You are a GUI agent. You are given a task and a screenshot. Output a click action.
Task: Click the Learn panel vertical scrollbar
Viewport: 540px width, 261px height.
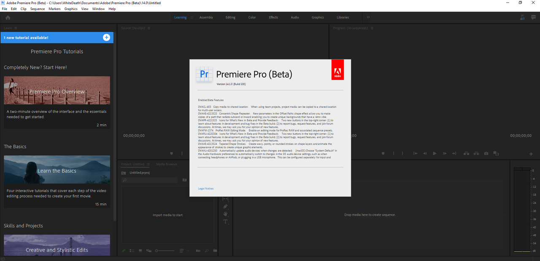coord(115,126)
